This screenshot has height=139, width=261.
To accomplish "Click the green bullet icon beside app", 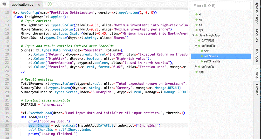I will pos(196,72).
